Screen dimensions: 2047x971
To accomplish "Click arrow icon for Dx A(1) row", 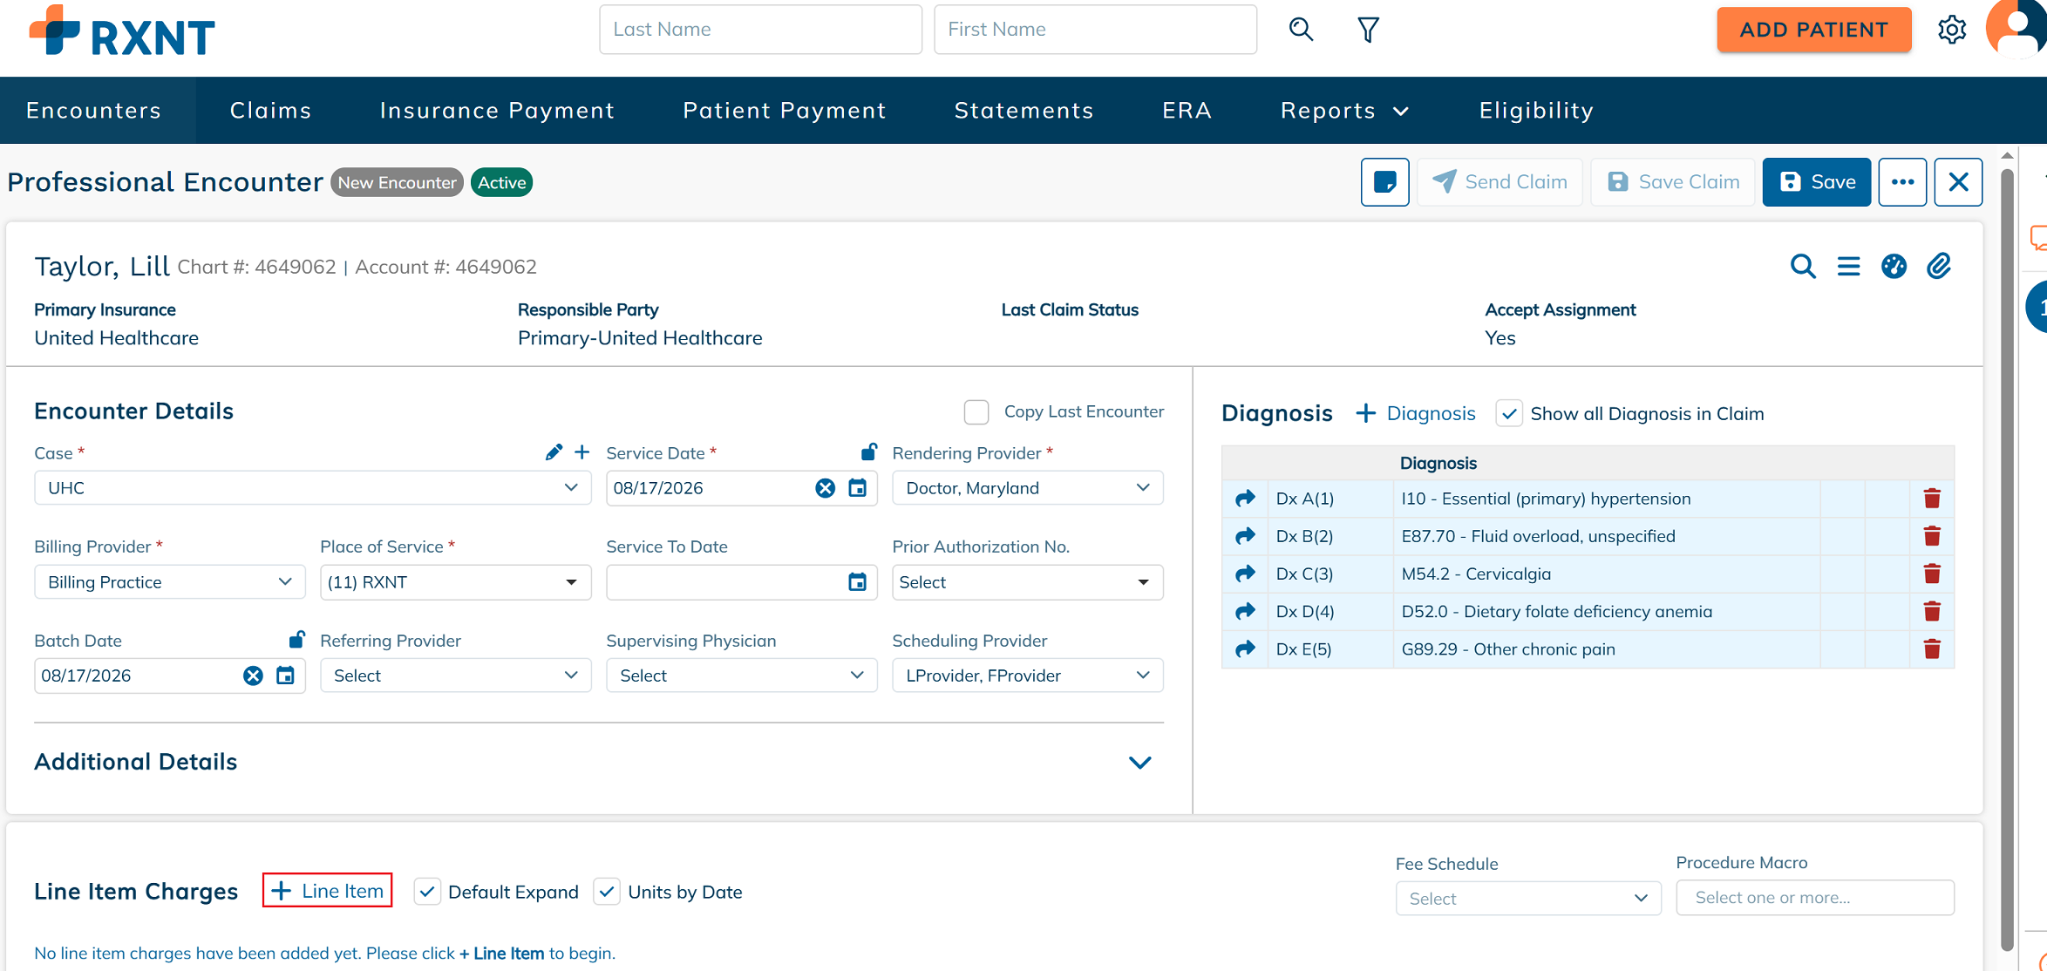I will click(1245, 499).
